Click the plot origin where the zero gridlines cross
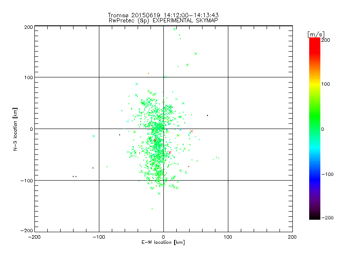 coord(163,129)
